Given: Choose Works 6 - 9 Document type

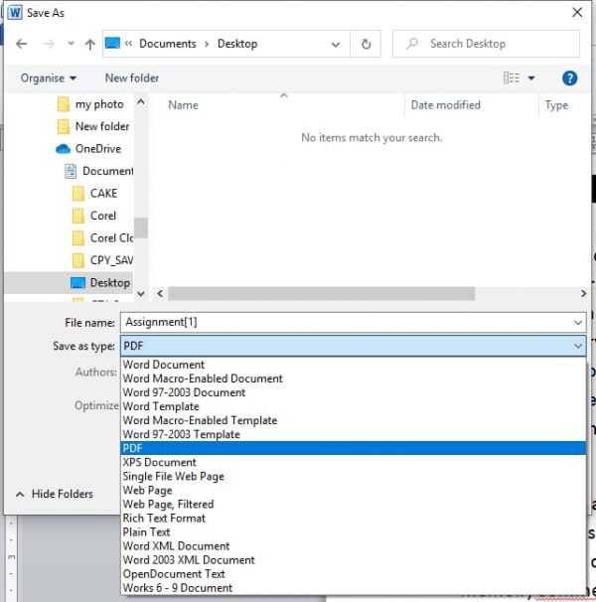Looking at the screenshot, I should (x=354, y=588).
